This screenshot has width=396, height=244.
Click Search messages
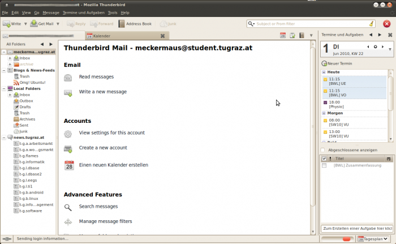(x=98, y=206)
